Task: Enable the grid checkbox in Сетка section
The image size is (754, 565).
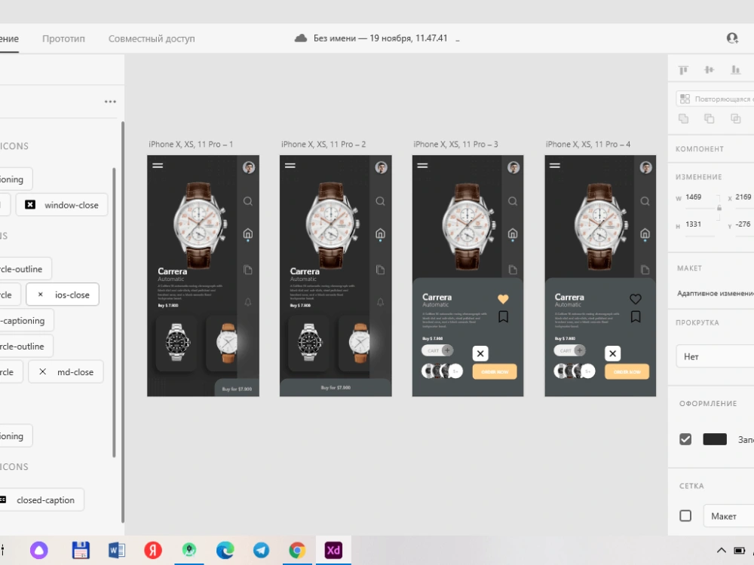Action: (685, 516)
